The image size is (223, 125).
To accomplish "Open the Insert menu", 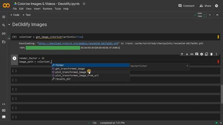I will (37, 9).
